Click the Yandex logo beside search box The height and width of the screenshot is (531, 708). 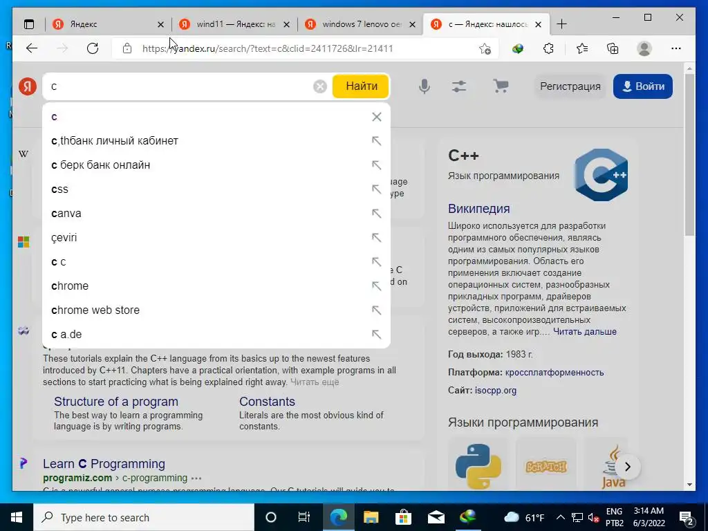(28, 86)
